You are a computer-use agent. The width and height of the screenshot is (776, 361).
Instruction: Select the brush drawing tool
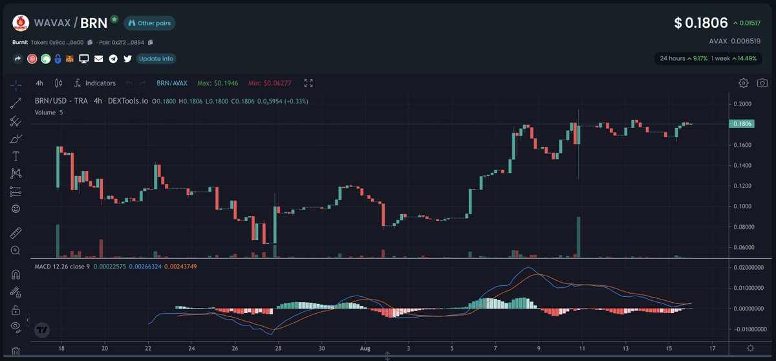pyautogui.click(x=16, y=138)
